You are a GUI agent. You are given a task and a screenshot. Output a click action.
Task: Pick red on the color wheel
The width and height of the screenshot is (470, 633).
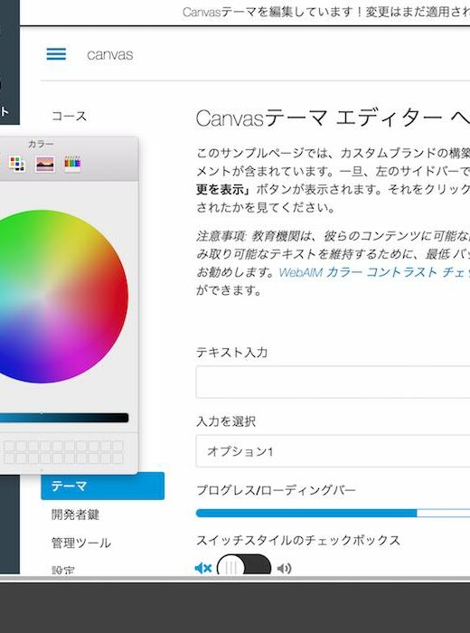(x=120, y=295)
